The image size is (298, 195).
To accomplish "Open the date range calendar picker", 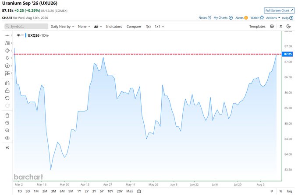I will pos(139,191).
